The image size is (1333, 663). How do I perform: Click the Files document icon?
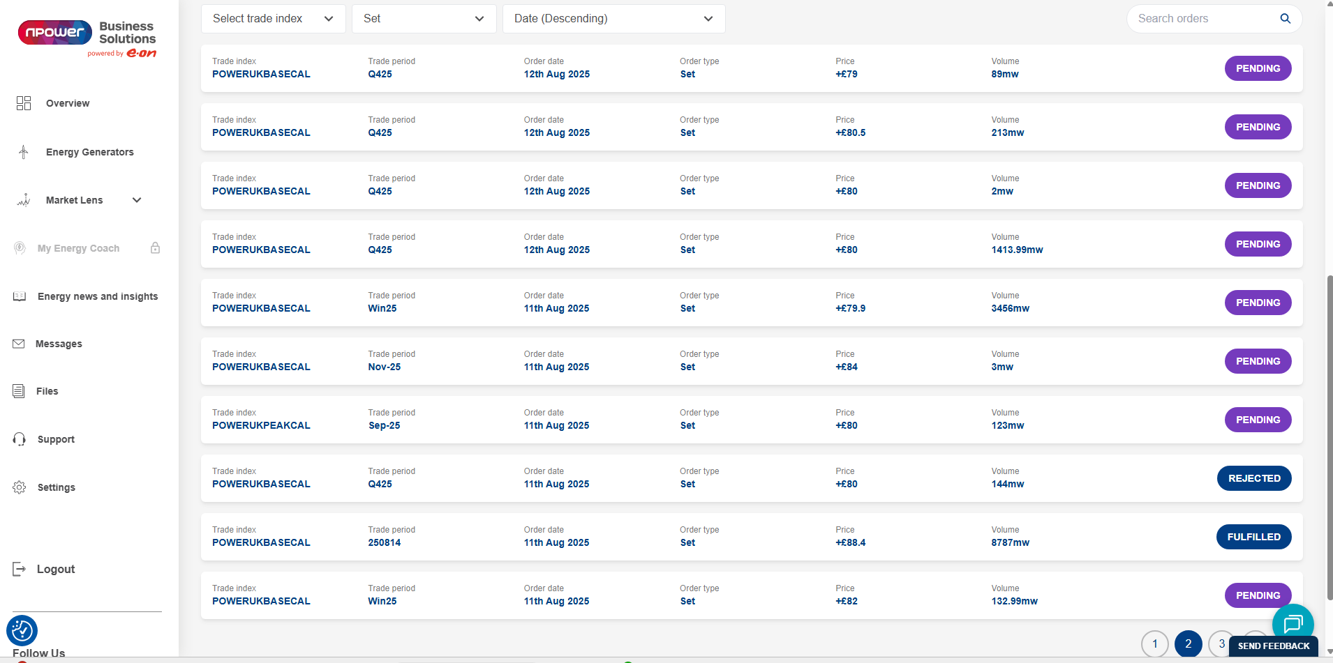point(19,391)
